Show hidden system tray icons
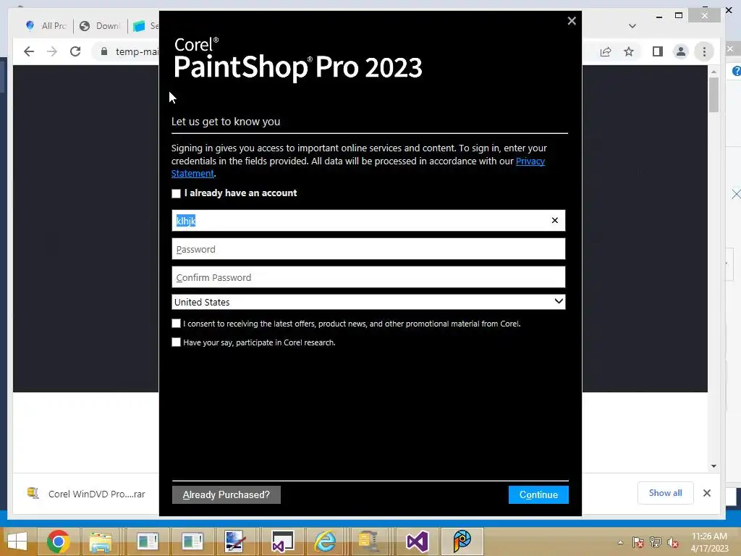The image size is (741, 556). point(620,542)
